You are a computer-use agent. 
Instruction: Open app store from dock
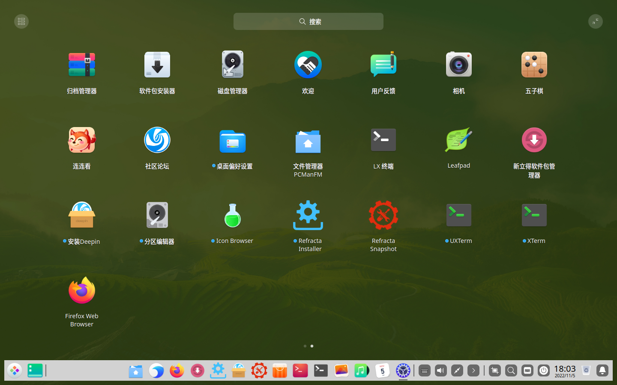pyautogui.click(x=280, y=370)
